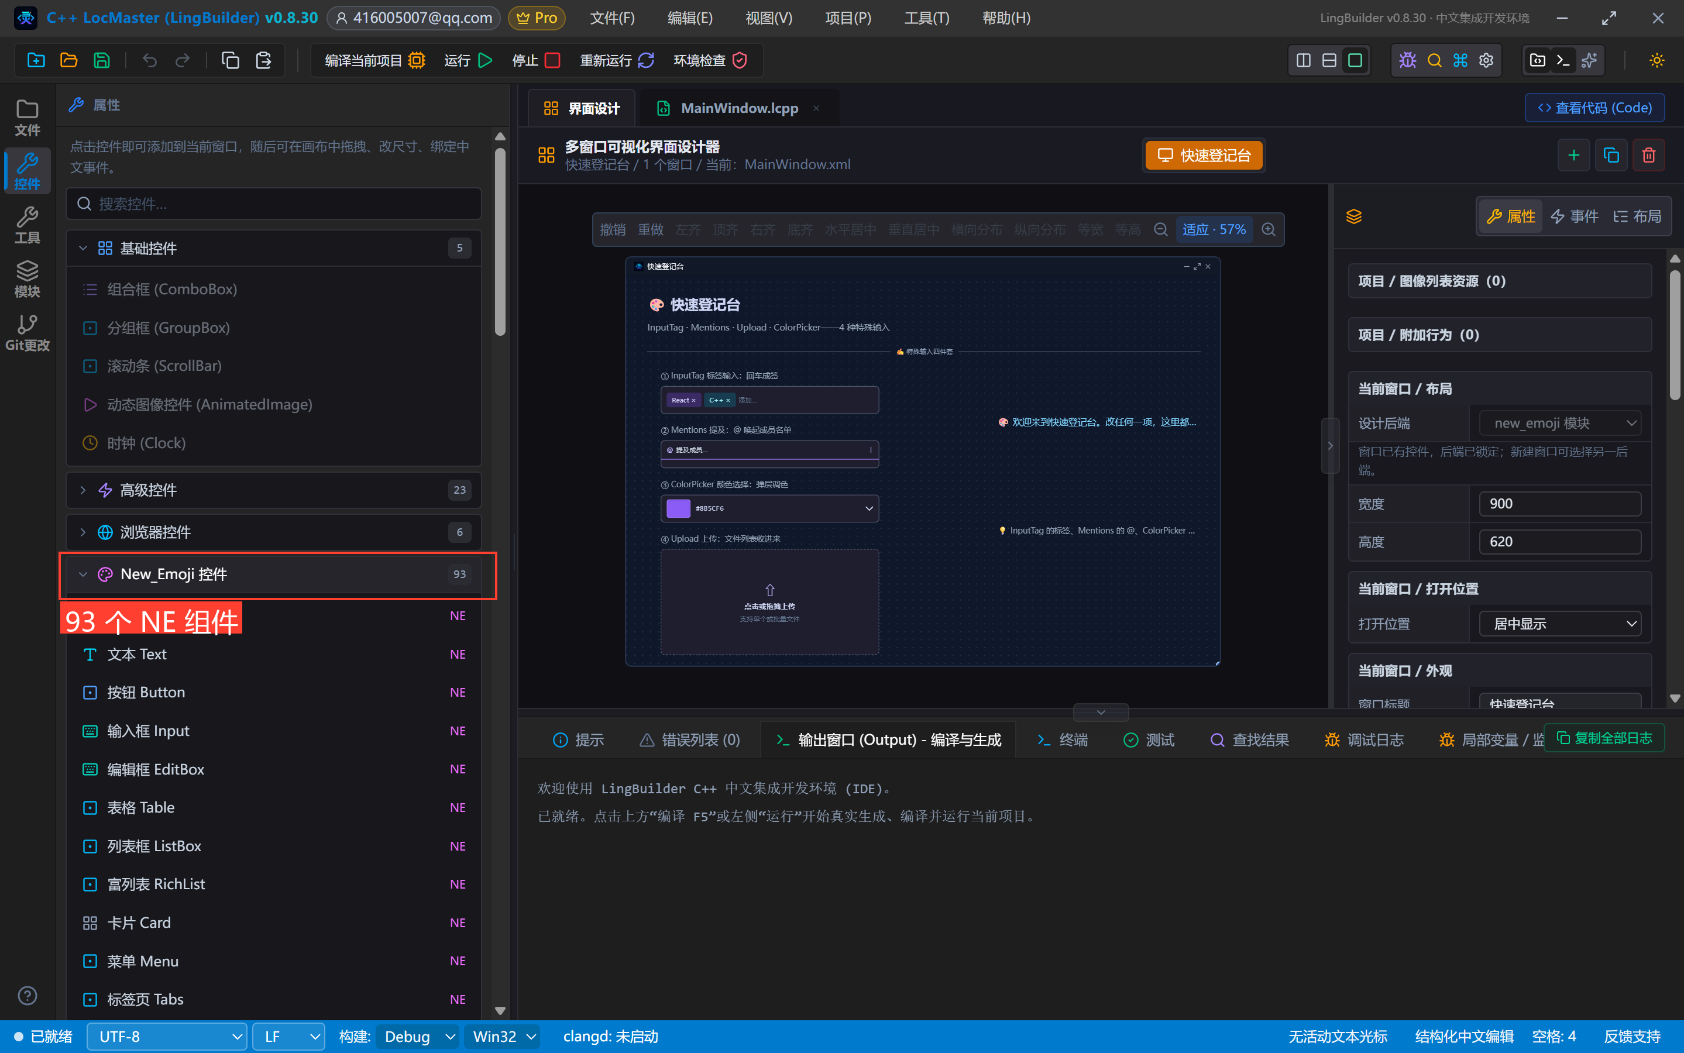The image size is (1684, 1053).
Task: Expand the 高级控件 category
Action: (x=274, y=490)
